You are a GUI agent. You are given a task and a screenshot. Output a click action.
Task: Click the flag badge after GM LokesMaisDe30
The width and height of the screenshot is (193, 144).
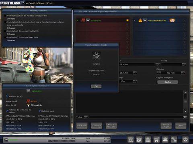pos(172,20)
